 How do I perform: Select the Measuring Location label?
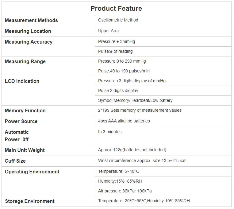tap(28, 31)
